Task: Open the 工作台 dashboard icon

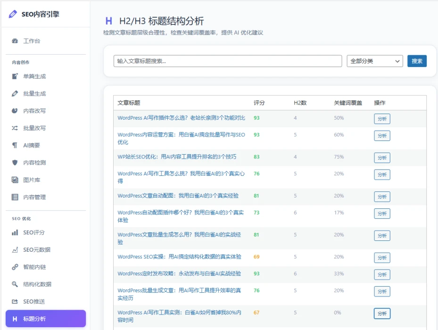Action: click(15, 41)
